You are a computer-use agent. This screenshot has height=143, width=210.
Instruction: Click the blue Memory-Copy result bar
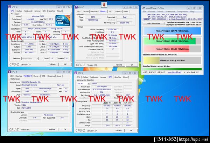coord(172,31)
